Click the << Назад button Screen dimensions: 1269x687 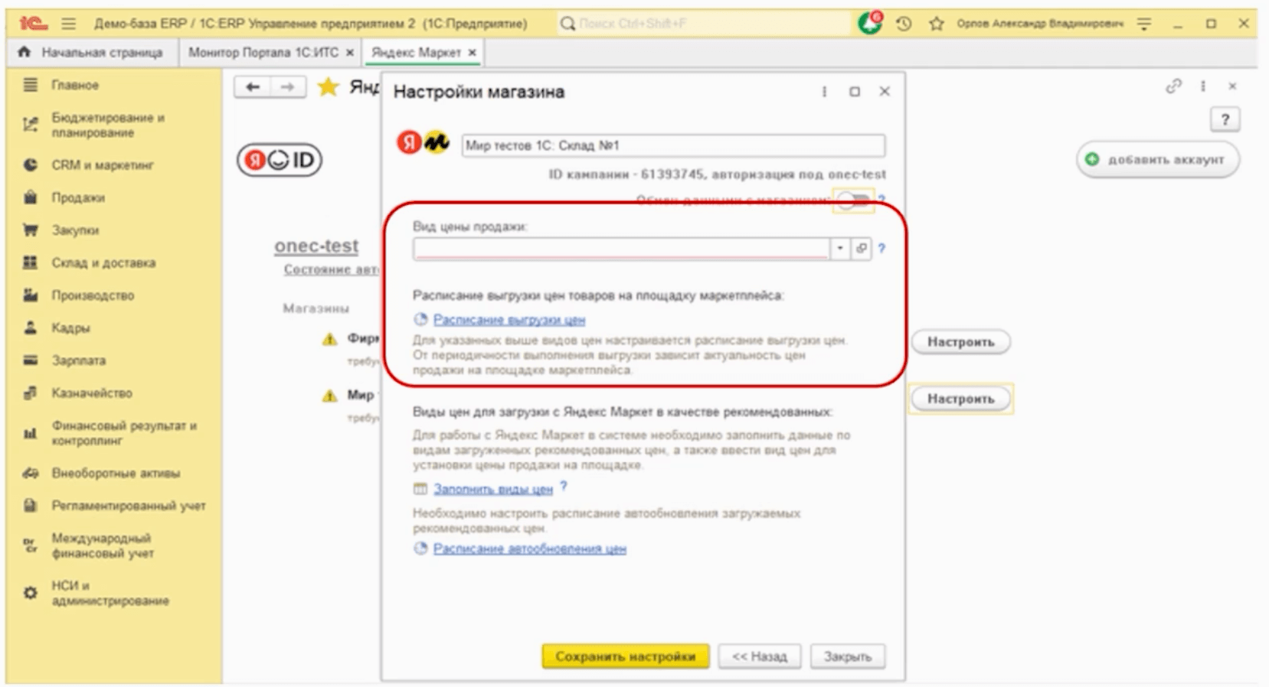click(760, 656)
